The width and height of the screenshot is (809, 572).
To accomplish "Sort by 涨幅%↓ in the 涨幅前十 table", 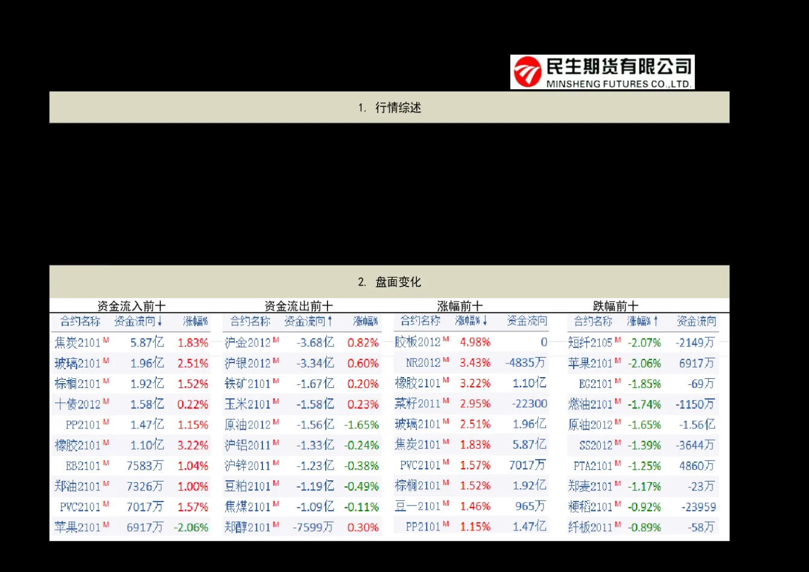I will (471, 321).
